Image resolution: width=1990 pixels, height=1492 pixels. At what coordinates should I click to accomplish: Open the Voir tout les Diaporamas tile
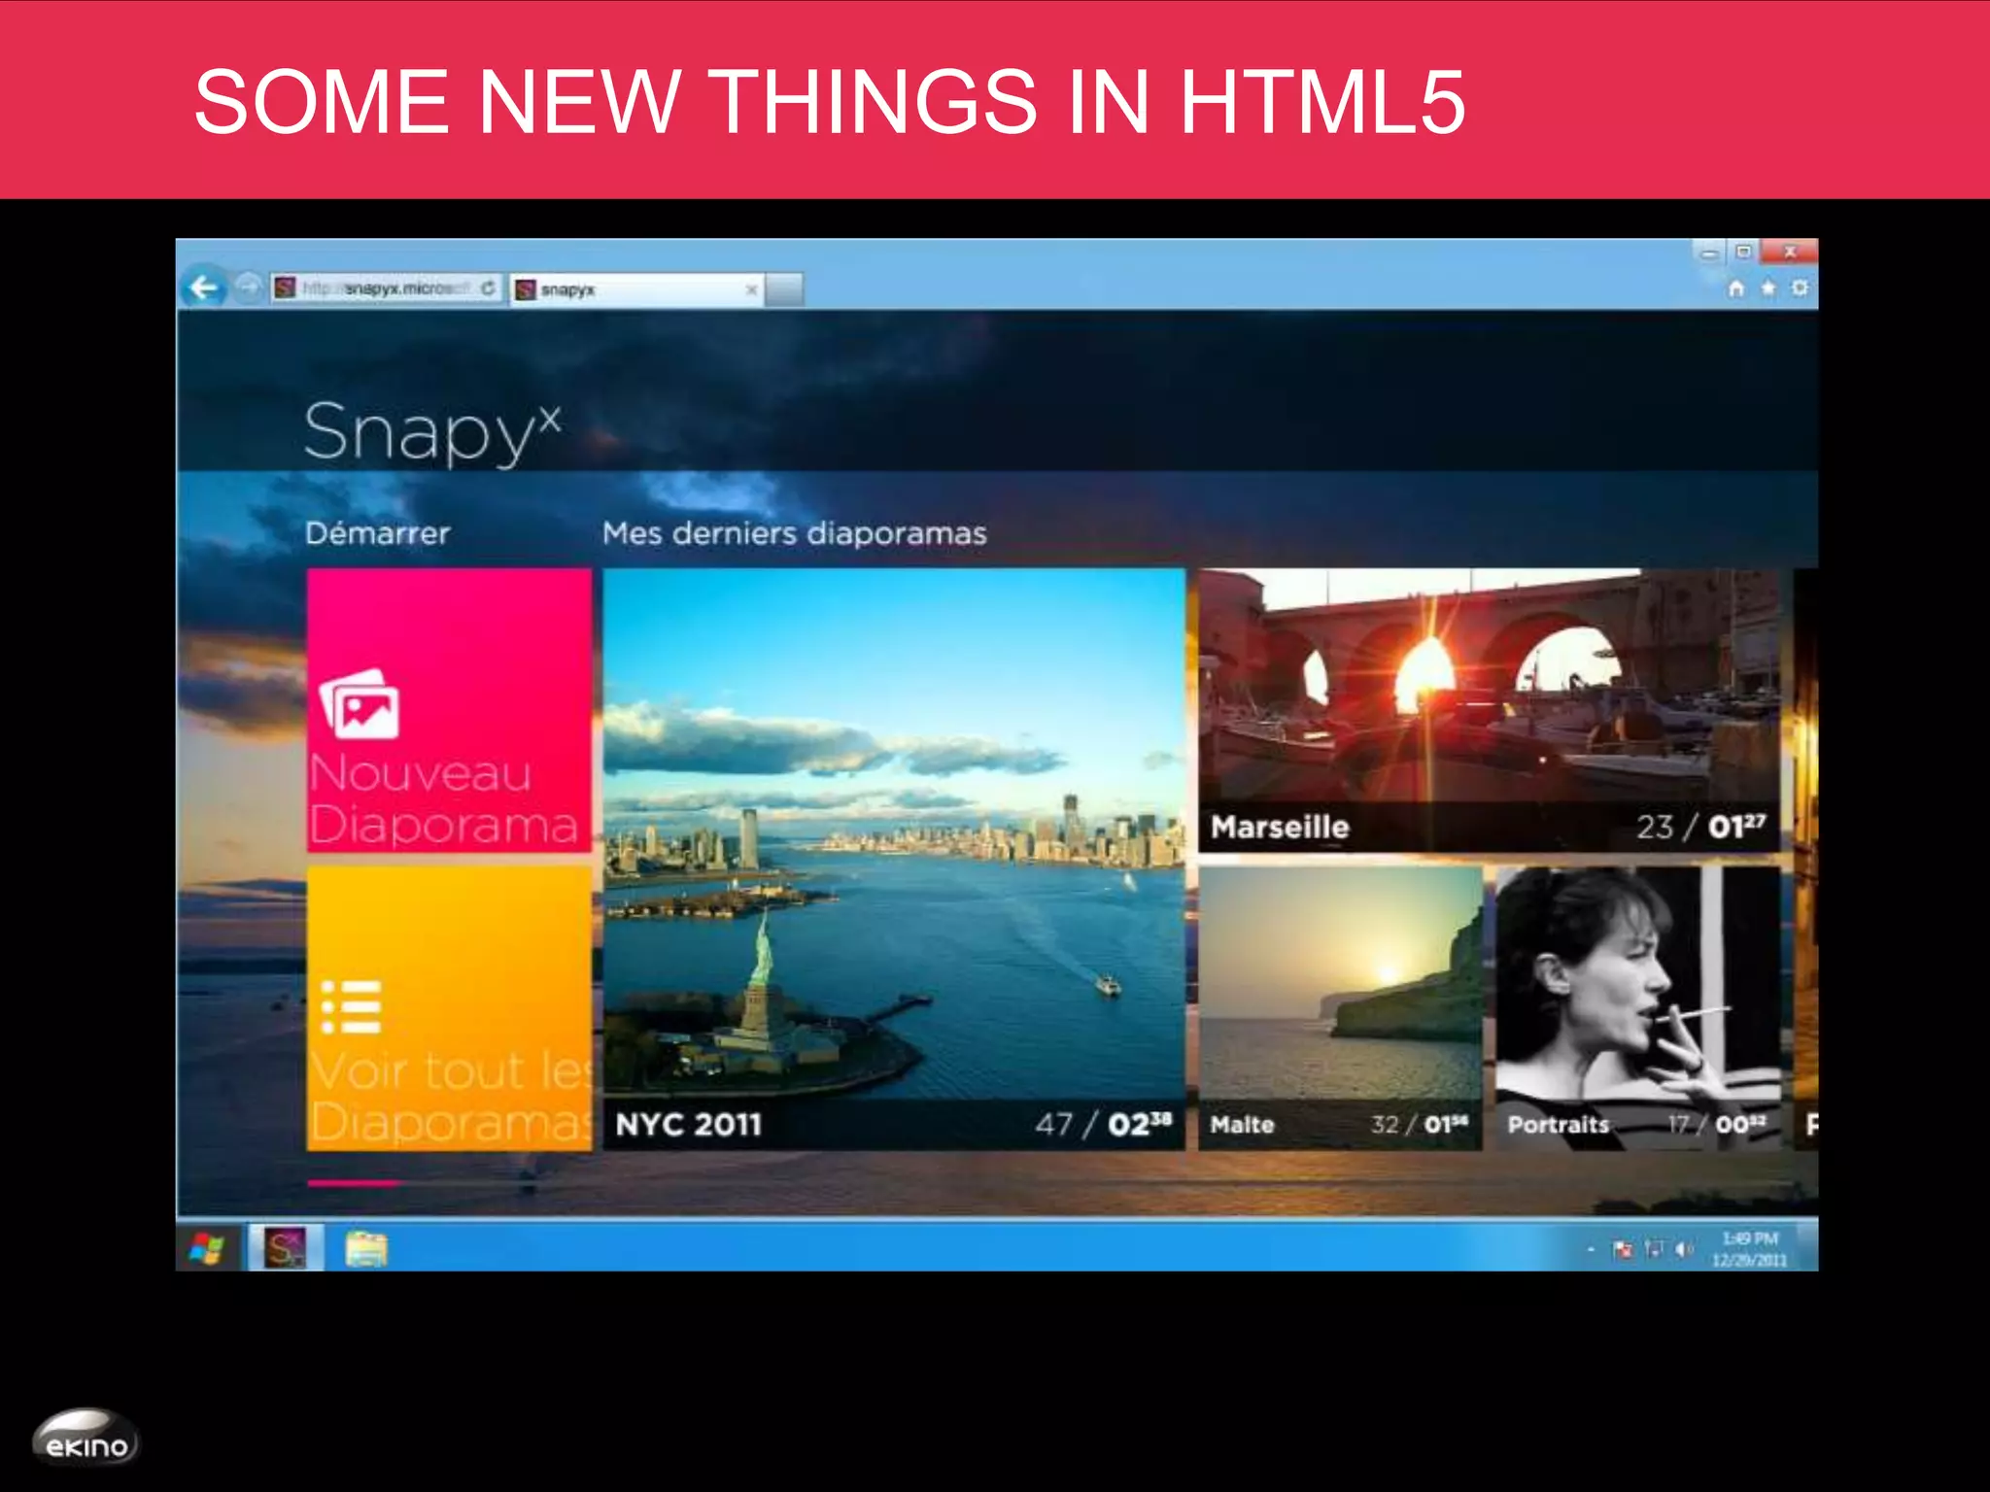[x=449, y=1008]
